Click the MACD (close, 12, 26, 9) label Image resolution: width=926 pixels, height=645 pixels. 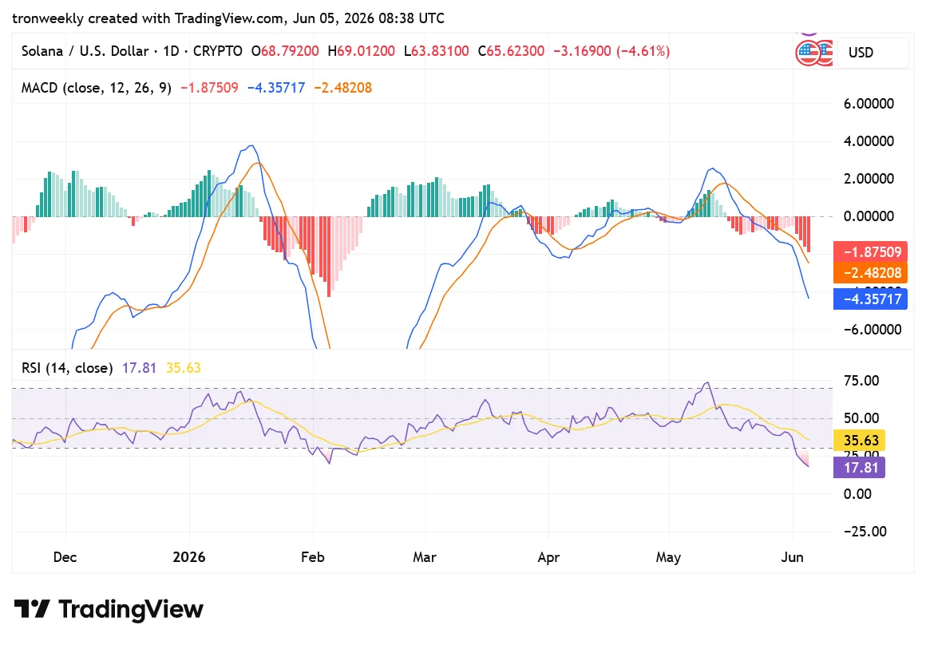pyautogui.click(x=97, y=88)
